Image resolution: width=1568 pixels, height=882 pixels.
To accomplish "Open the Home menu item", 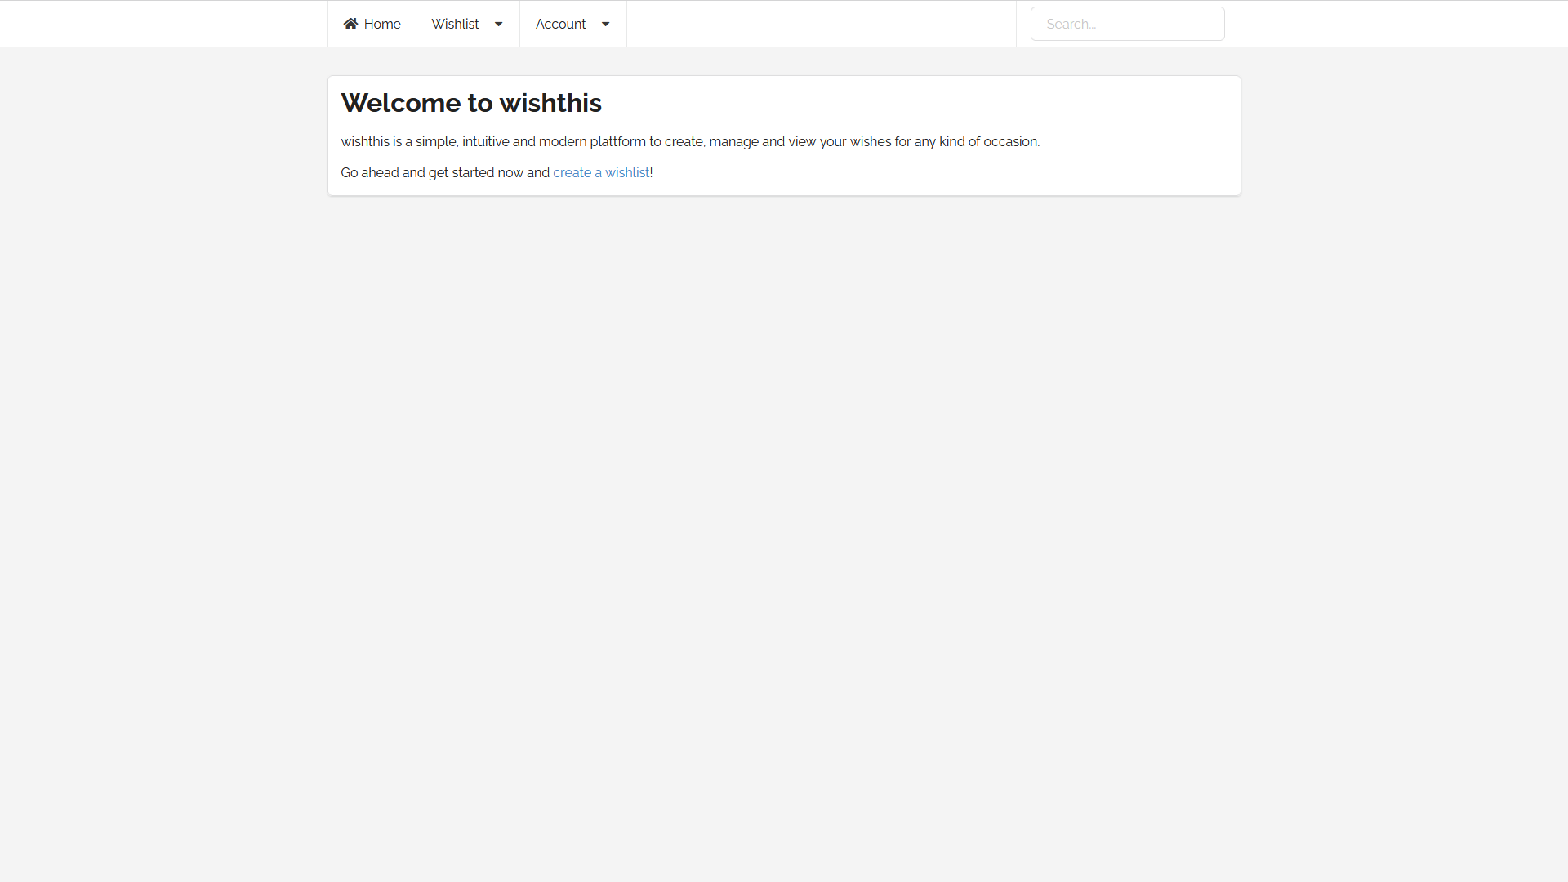I will [372, 24].
